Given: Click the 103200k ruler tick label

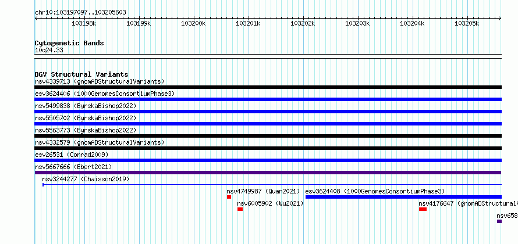Looking at the screenshot, I should click(193, 23).
